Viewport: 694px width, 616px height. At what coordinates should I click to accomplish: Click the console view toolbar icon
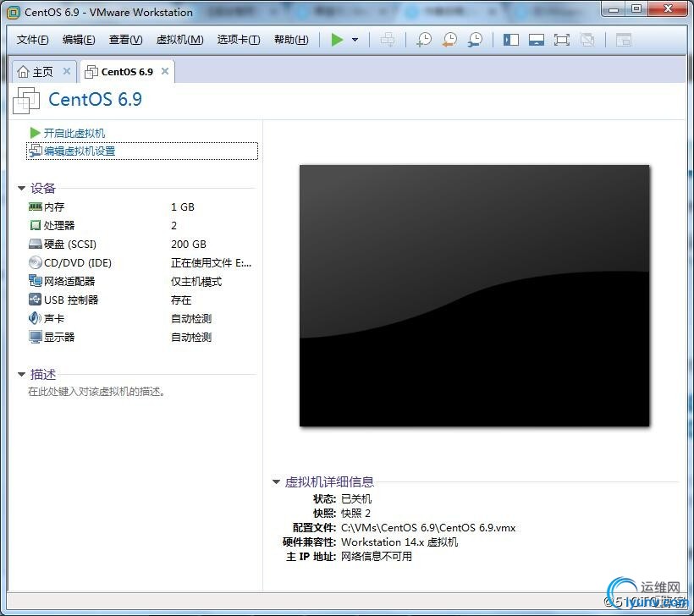(623, 41)
